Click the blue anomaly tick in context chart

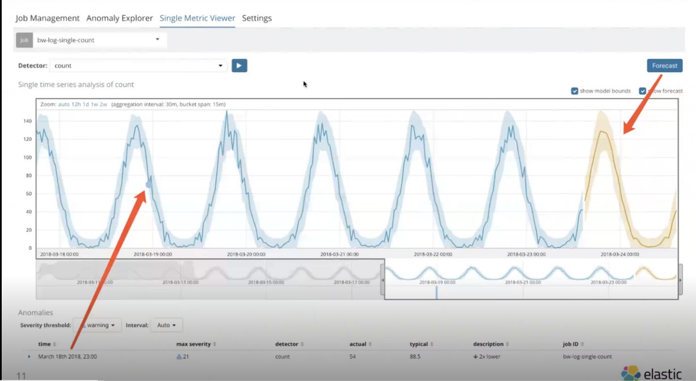[x=436, y=292]
